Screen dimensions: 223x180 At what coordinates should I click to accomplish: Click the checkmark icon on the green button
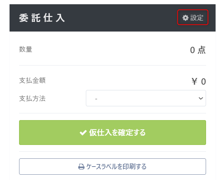click(x=83, y=133)
